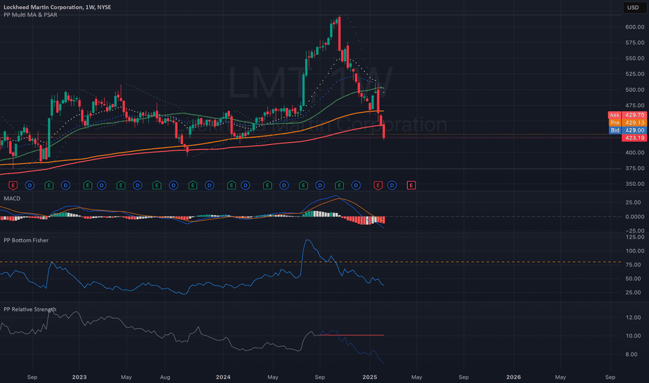Select the PP Multi MA & PSAR indicator label

tap(30, 15)
